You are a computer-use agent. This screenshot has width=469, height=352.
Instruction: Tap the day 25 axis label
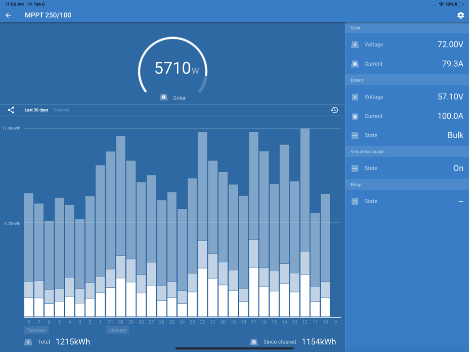tap(172, 322)
